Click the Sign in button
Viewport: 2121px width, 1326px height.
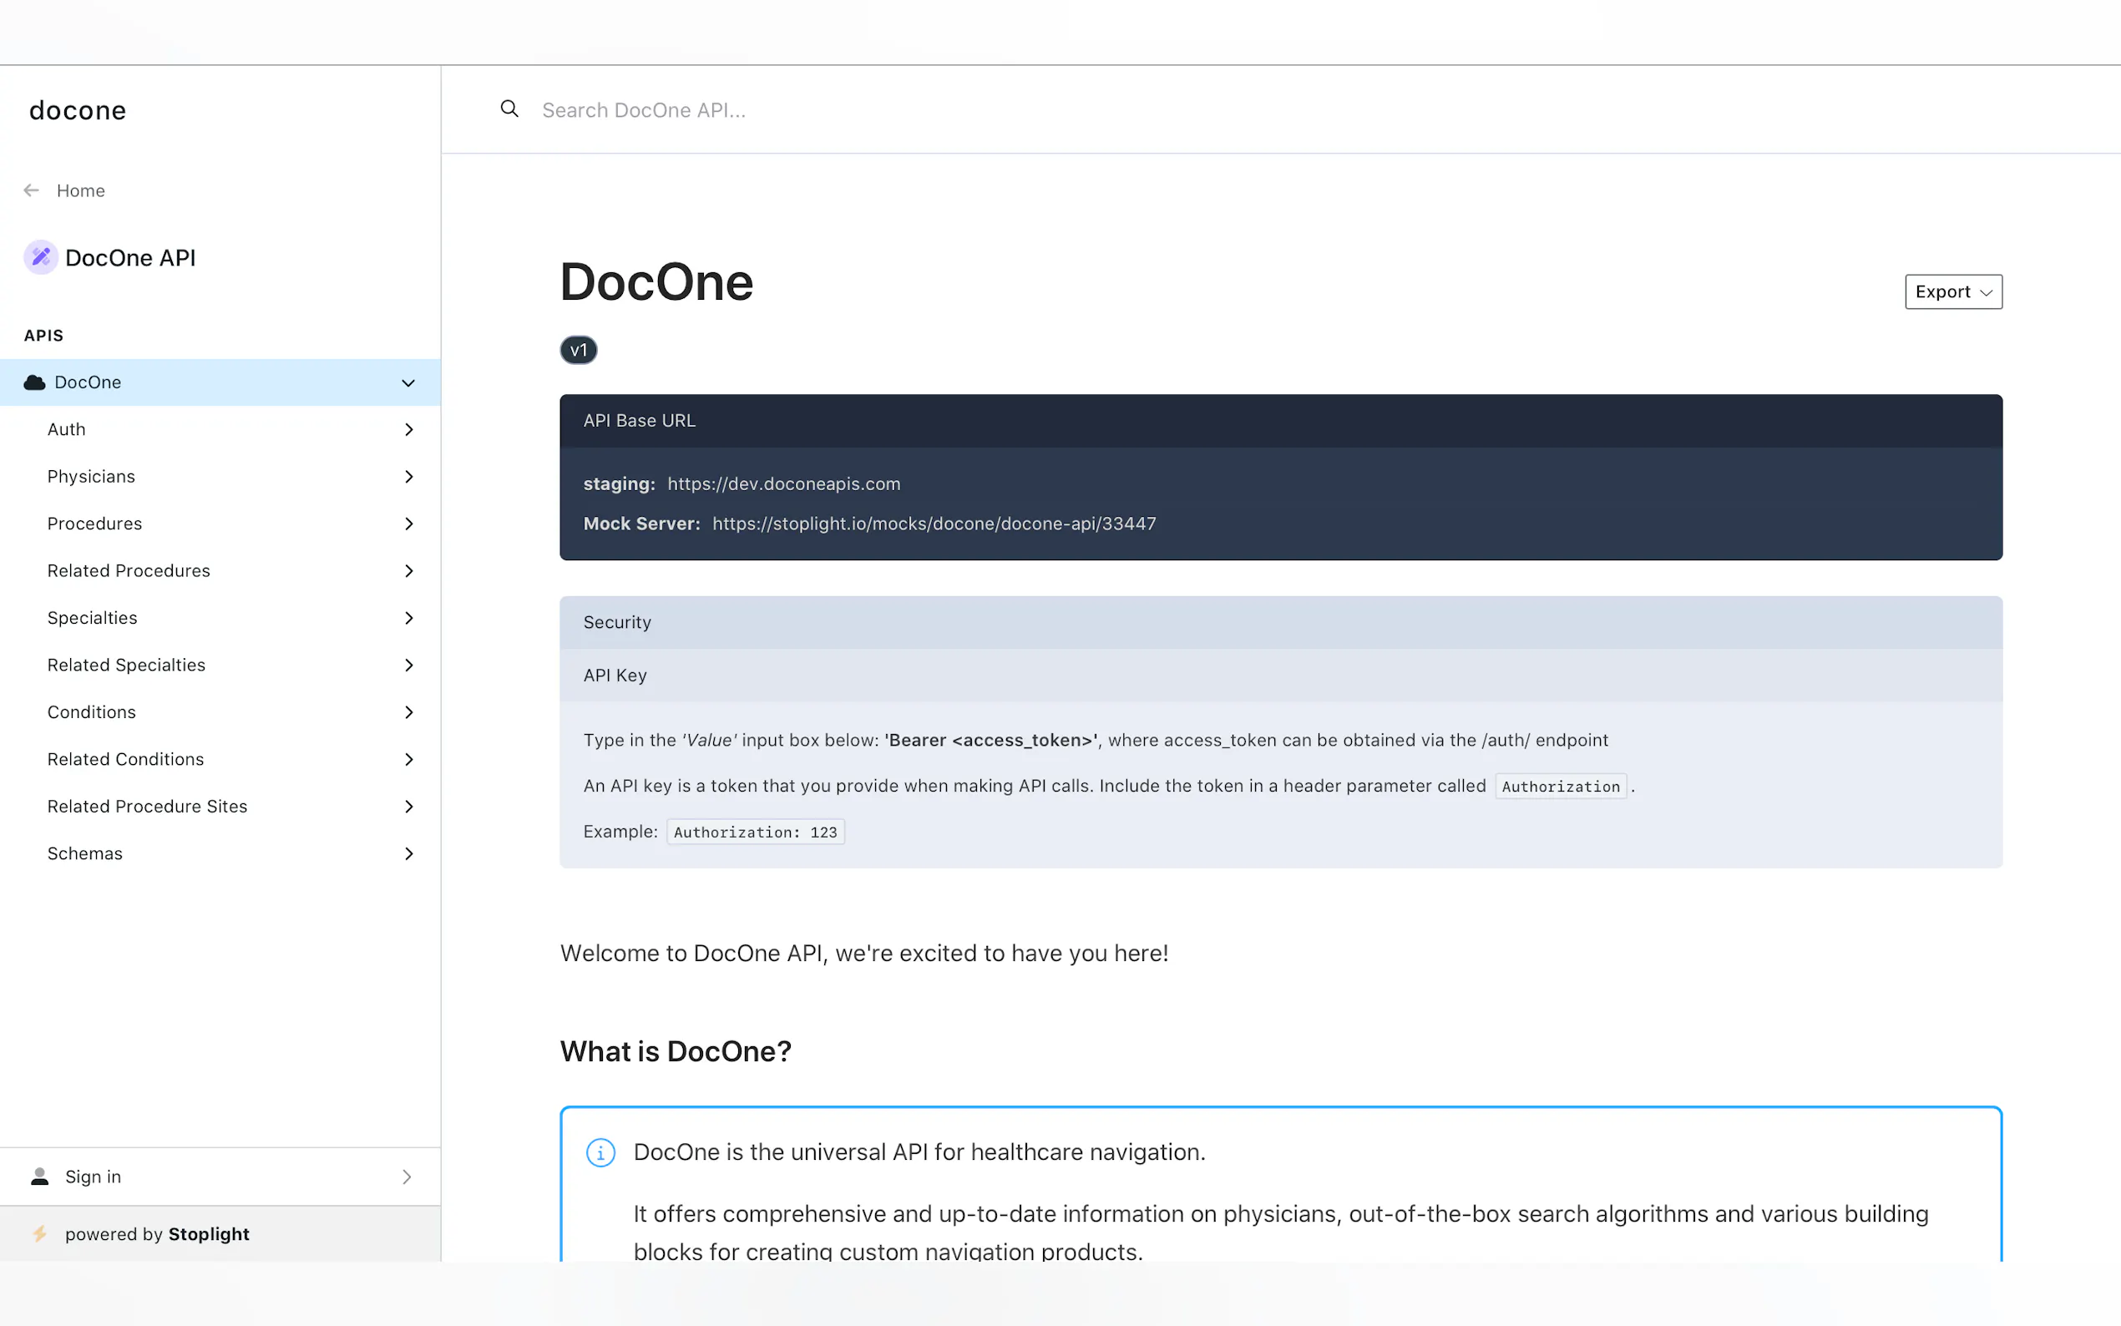point(93,1176)
